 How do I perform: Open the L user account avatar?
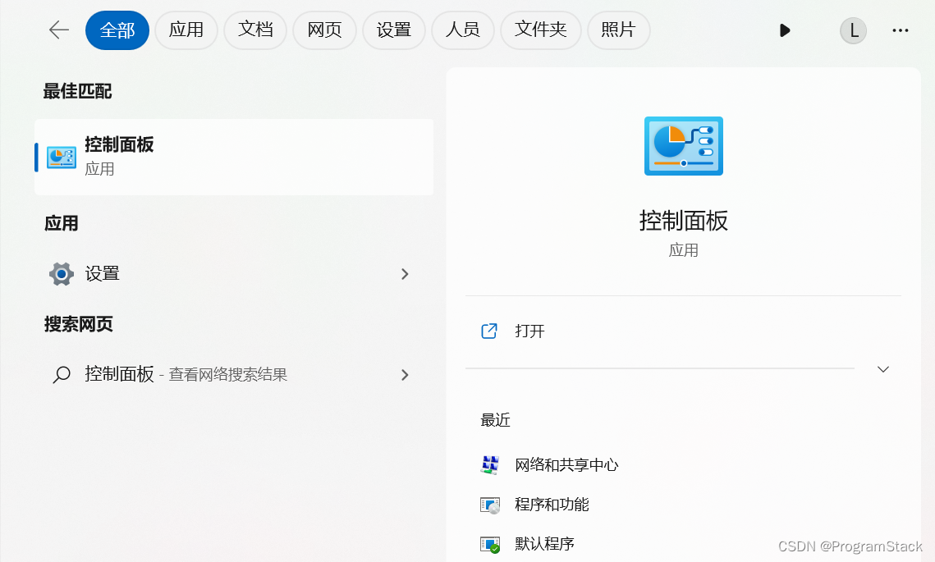tap(853, 30)
